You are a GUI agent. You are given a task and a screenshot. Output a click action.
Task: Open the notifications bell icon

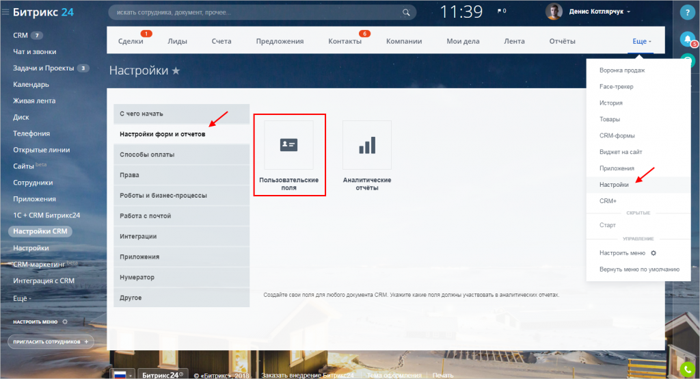(687, 39)
